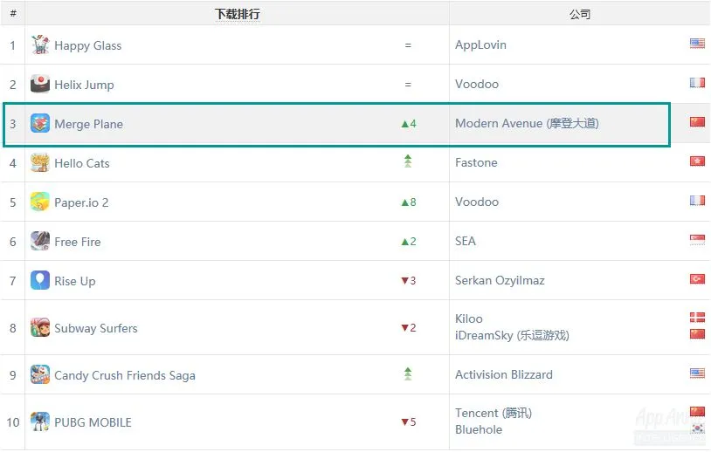Open the Merge Plane game icon
Screen dimensions: 711x452
point(40,124)
